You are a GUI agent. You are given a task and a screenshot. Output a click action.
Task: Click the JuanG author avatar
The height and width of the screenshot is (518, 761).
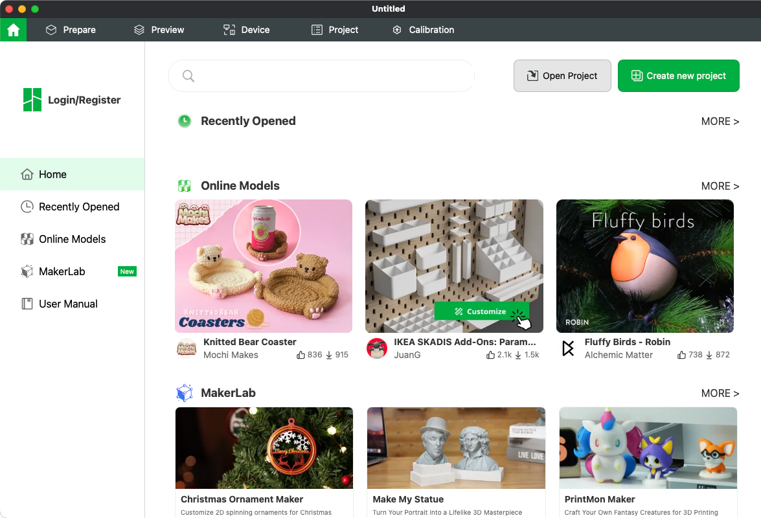pyautogui.click(x=377, y=348)
